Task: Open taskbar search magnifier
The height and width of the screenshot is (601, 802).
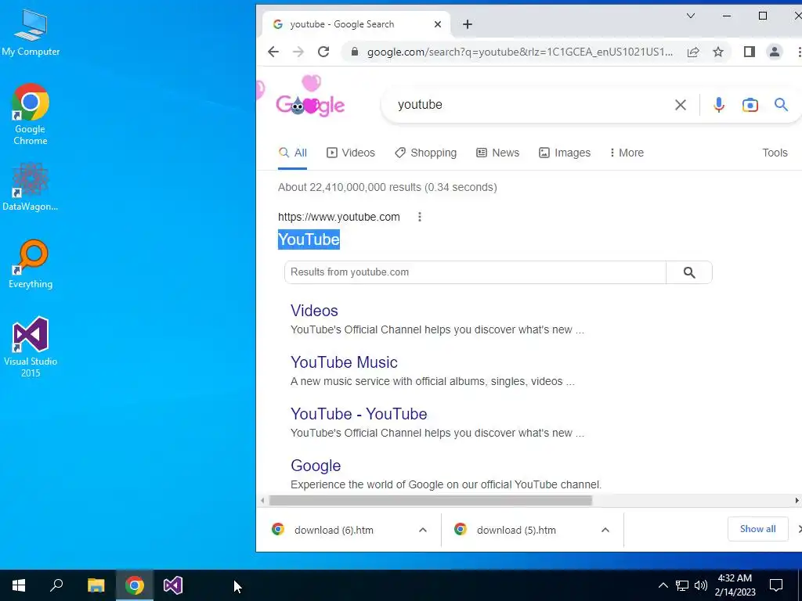Action: (x=56, y=585)
